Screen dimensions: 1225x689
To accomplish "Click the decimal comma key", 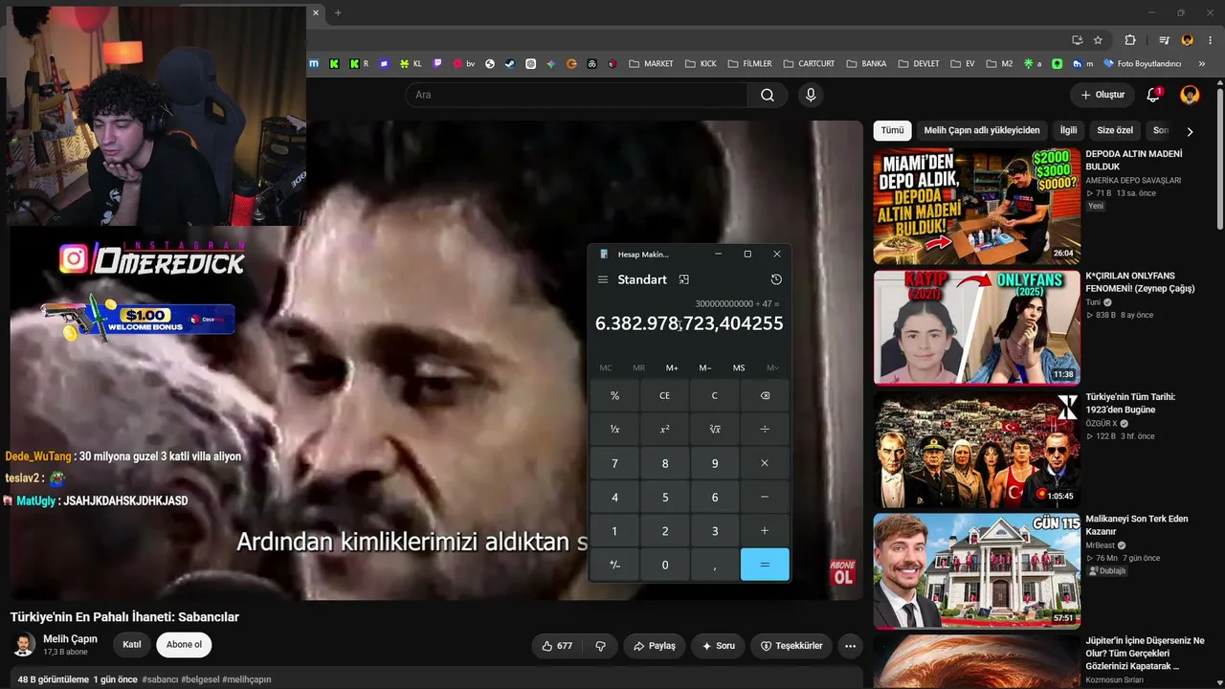I will pos(715,565).
